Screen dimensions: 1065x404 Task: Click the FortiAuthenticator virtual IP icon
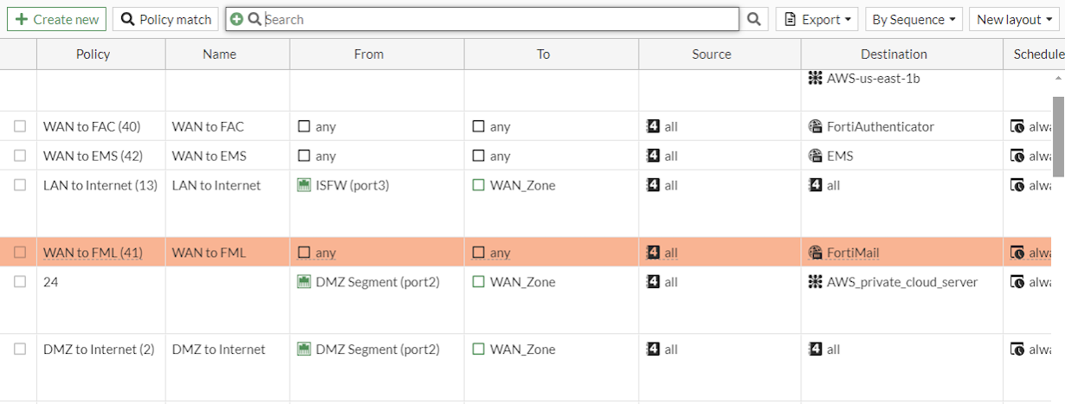815,126
